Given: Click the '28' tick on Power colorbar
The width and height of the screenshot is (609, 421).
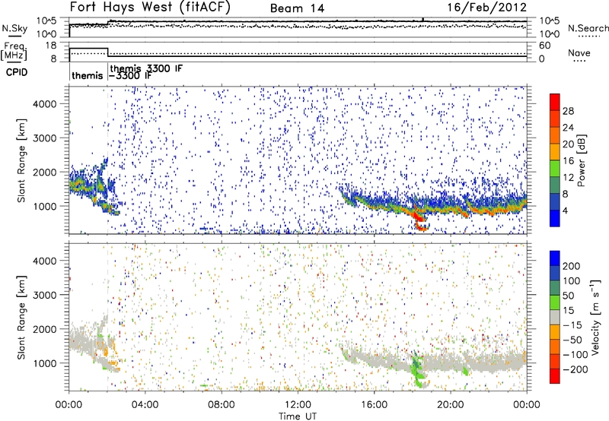Looking at the screenshot, I should [568, 111].
